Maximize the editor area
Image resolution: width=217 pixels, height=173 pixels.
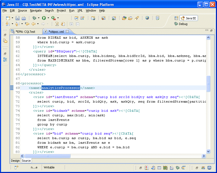click(211, 31)
